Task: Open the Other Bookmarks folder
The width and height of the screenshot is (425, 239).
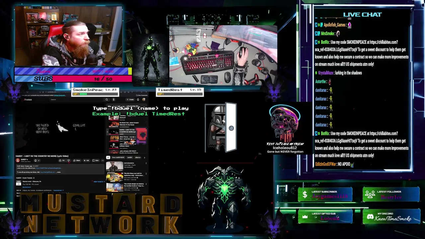Action: pyautogui.click(x=141, y=95)
